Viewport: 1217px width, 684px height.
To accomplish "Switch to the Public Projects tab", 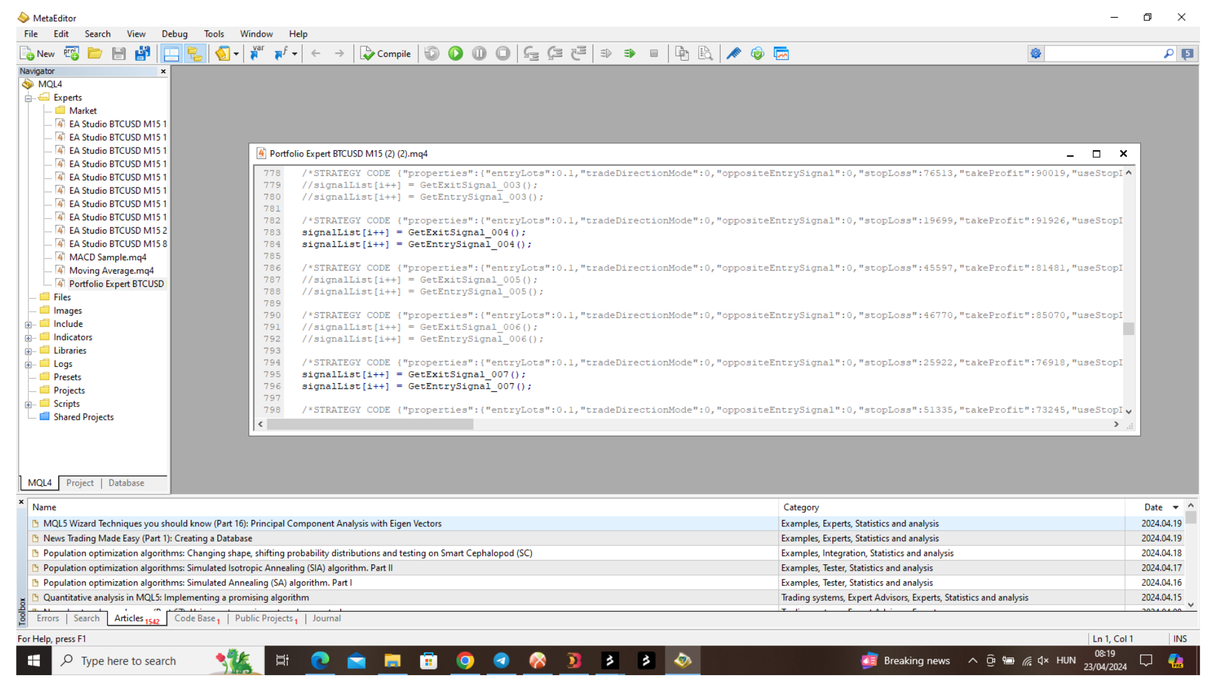I will pyautogui.click(x=266, y=619).
